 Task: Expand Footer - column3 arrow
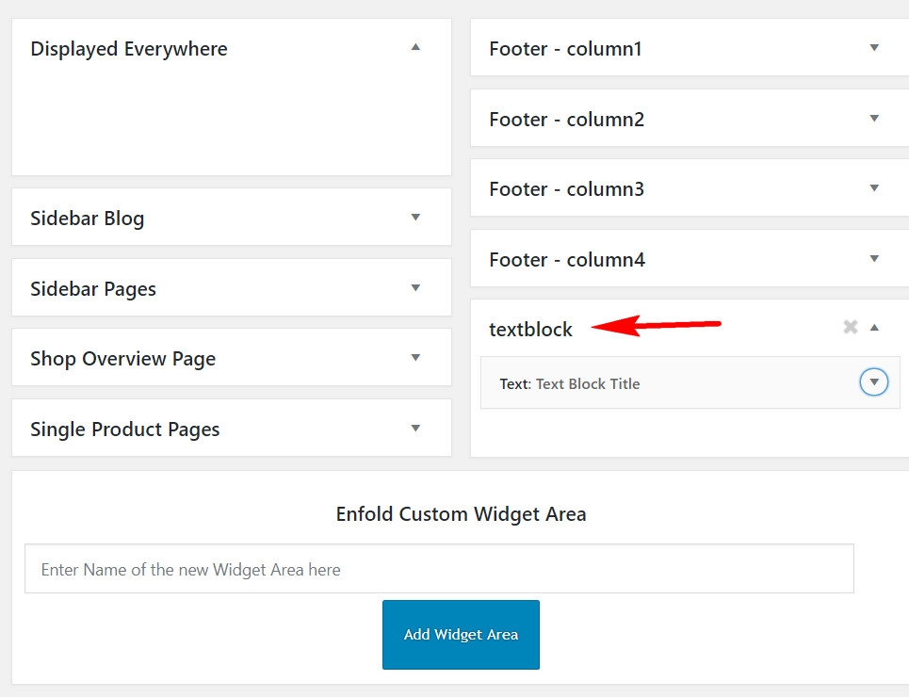(874, 187)
